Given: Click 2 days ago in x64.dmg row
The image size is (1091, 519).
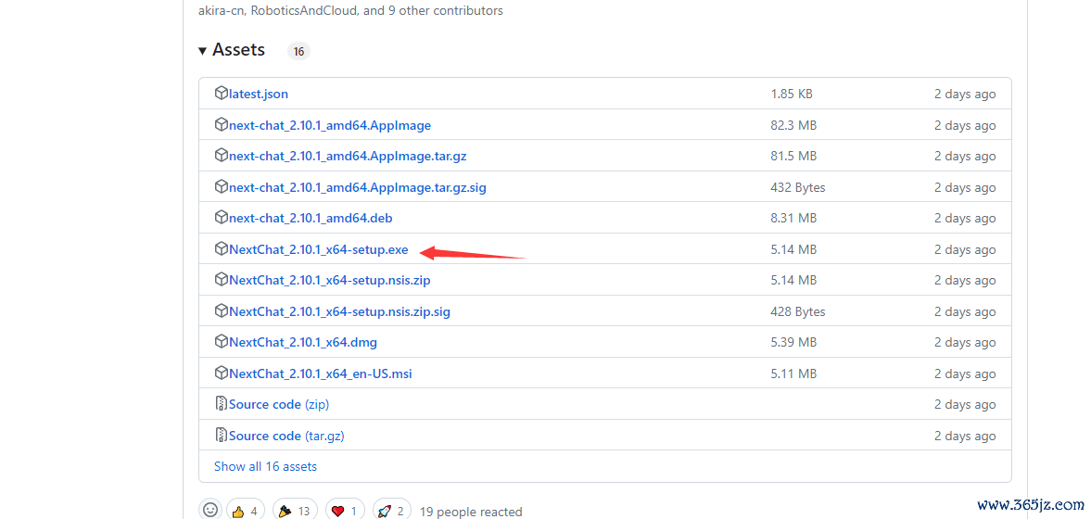Looking at the screenshot, I should [965, 342].
